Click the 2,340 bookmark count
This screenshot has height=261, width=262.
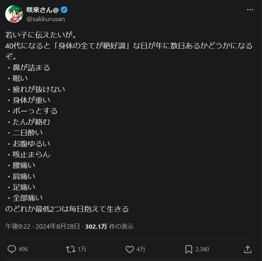[202, 249]
